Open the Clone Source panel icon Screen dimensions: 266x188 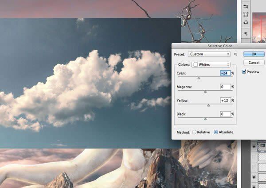point(246,15)
